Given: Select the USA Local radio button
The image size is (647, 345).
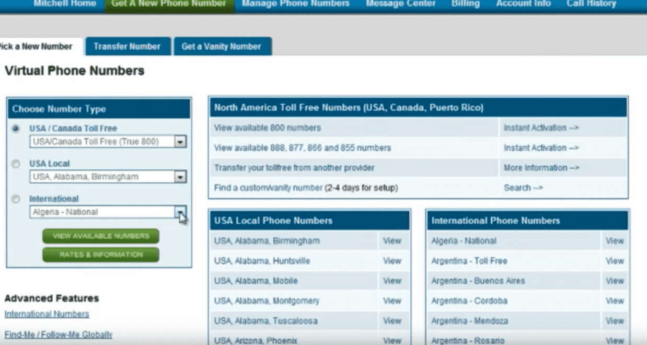Looking at the screenshot, I should click(x=16, y=164).
